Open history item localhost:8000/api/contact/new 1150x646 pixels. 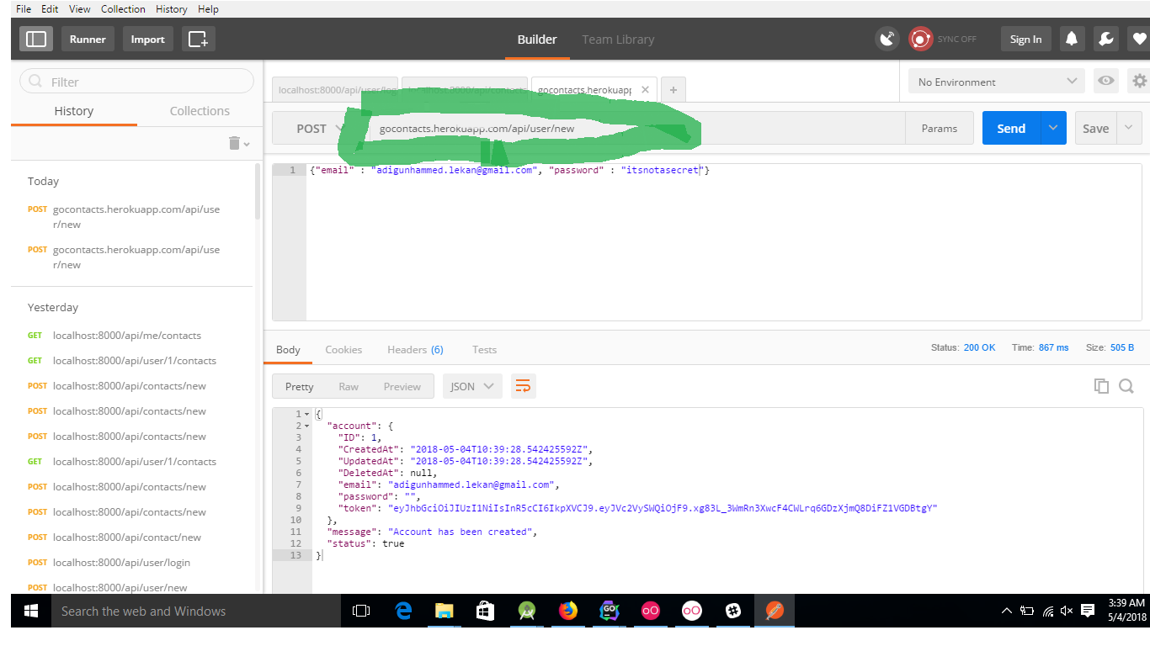127,537
